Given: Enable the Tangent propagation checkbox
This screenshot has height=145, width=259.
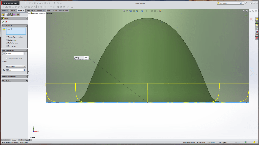Looking at the screenshot, I should (7, 37).
